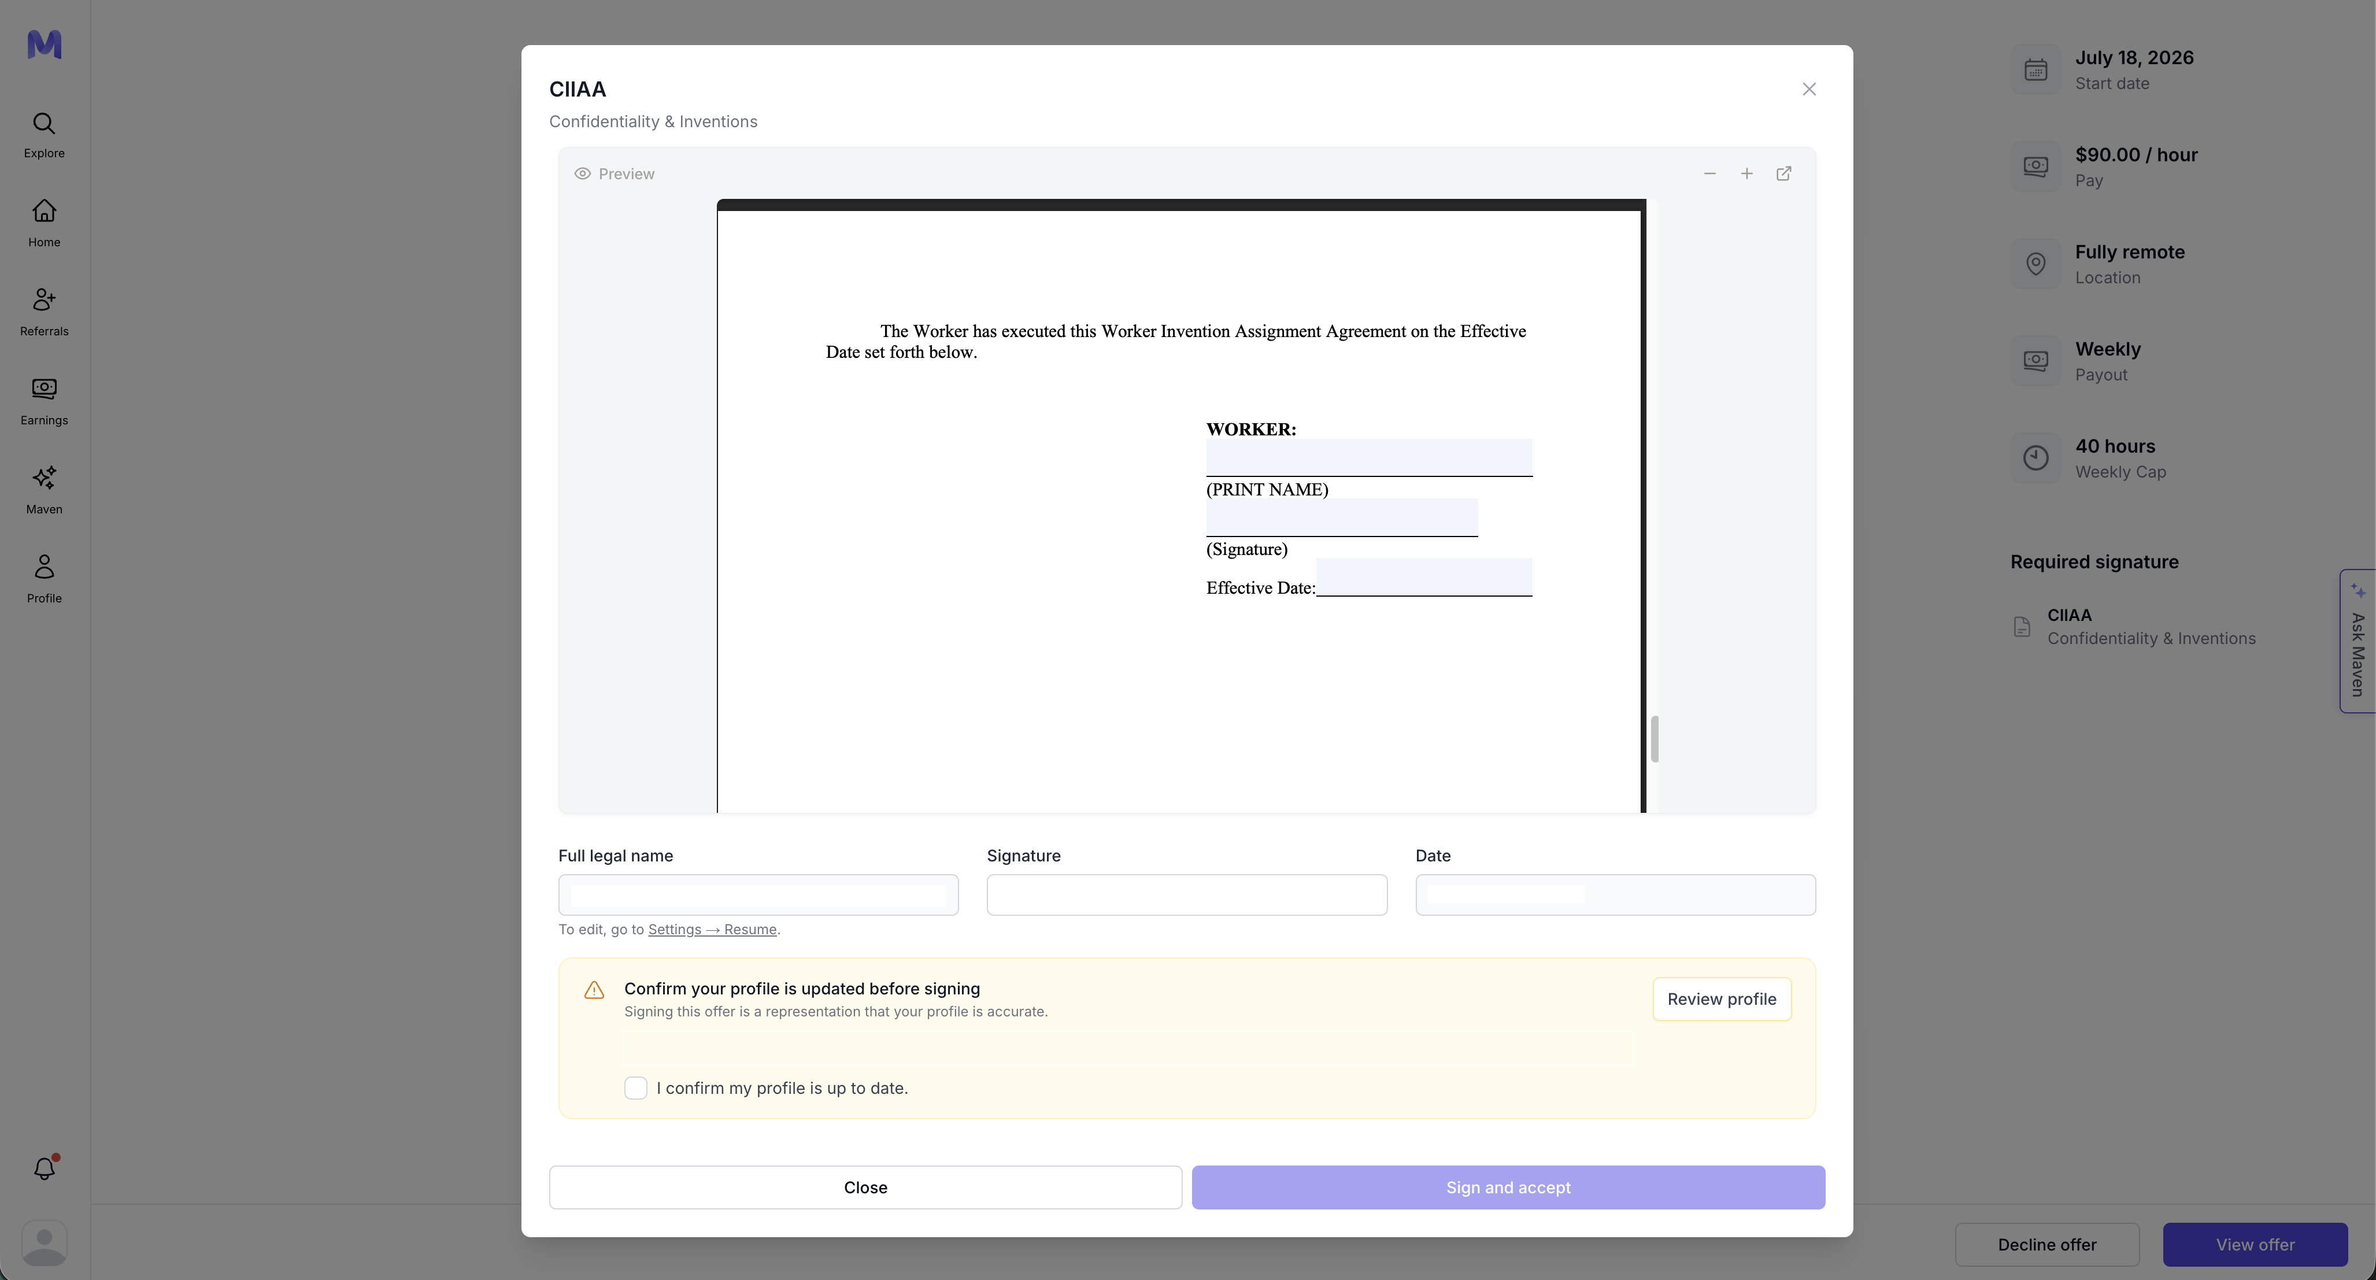Click the Required signature heading
The height and width of the screenshot is (1280, 2376).
(x=2094, y=563)
